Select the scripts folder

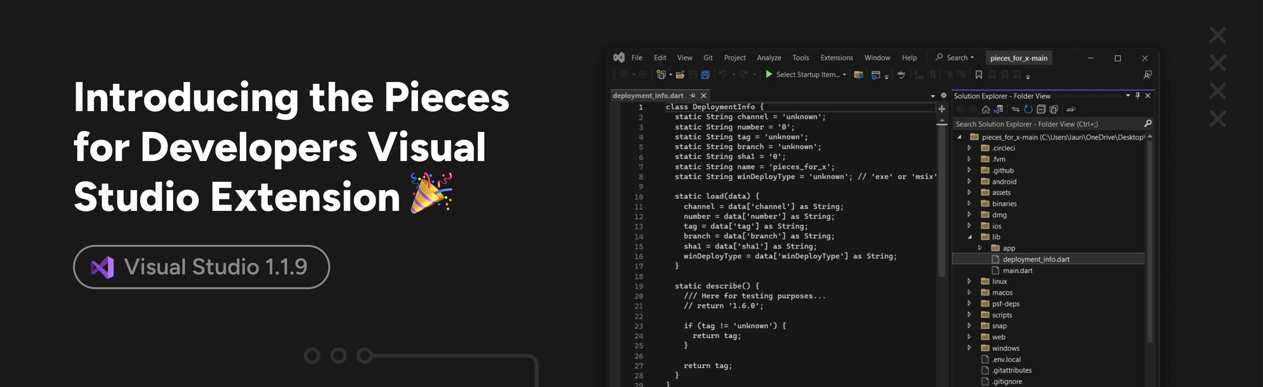click(1002, 315)
